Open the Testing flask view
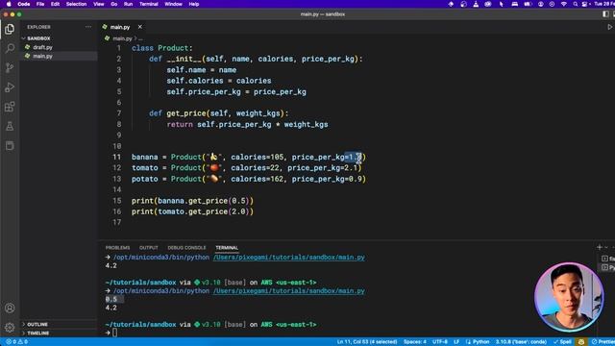The height and width of the screenshot is (346, 615). [10, 126]
